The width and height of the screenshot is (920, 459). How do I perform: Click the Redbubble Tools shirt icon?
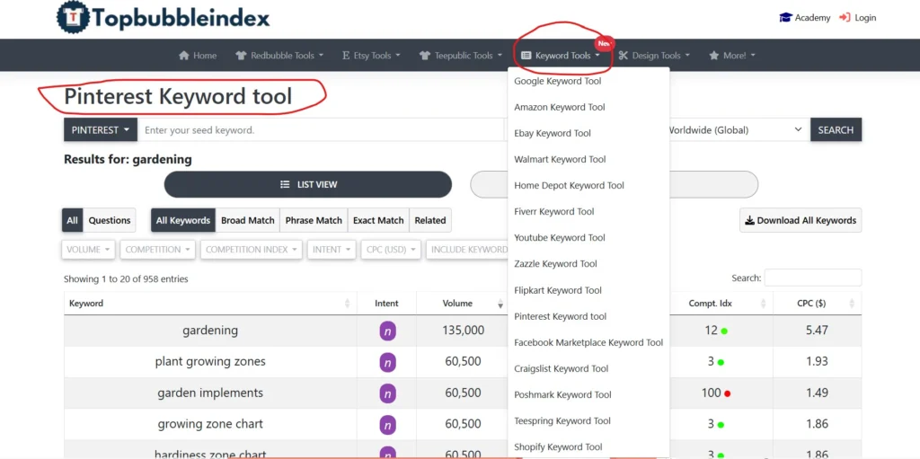[x=241, y=55]
